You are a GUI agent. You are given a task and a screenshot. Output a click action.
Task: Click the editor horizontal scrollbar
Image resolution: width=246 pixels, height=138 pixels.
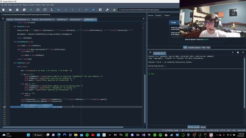(x=63, y=127)
